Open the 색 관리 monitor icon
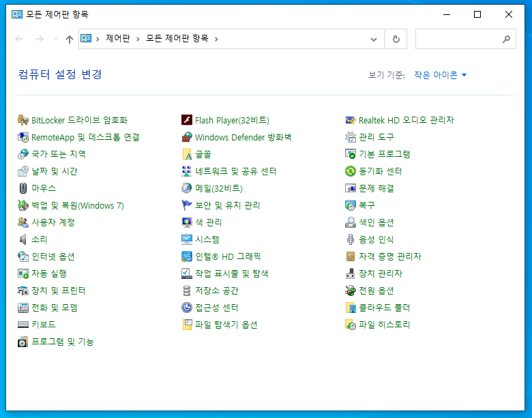 pos(187,222)
